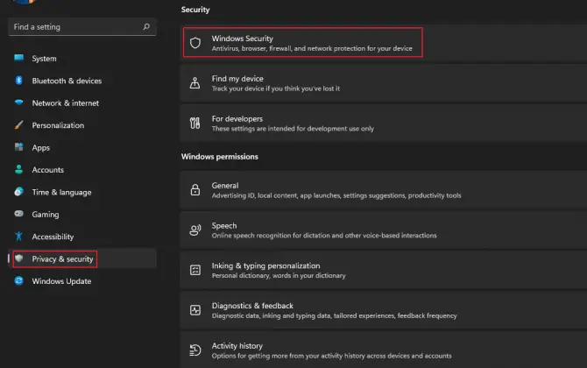This screenshot has height=368, width=587.
Task: Click the Find my device locator icon
Action: click(x=194, y=82)
